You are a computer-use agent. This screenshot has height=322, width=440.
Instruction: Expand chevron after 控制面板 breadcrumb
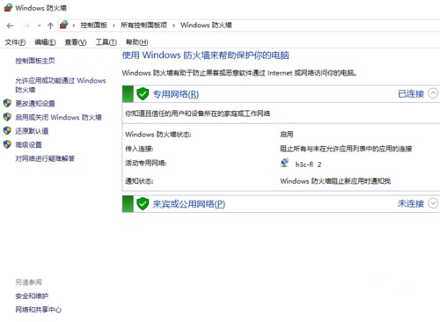point(114,26)
